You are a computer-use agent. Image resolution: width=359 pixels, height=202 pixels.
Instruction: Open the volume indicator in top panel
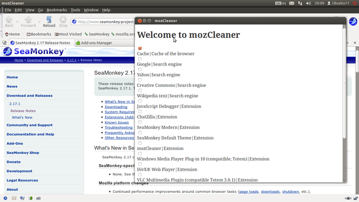pyautogui.click(x=308, y=3)
